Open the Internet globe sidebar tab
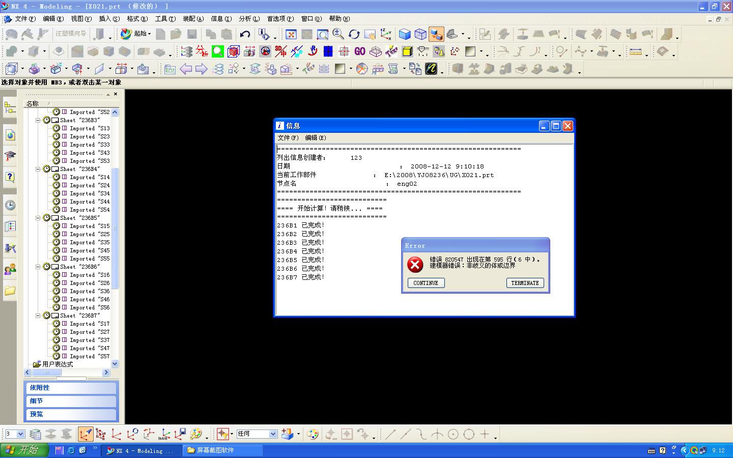The height and width of the screenshot is (458, 733). pos(10,135)
